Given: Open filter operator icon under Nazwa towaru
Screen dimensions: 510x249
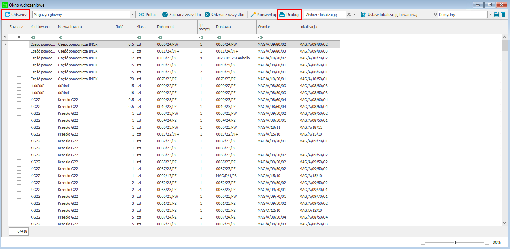Looking at the screenshot, I should [61, 37].
